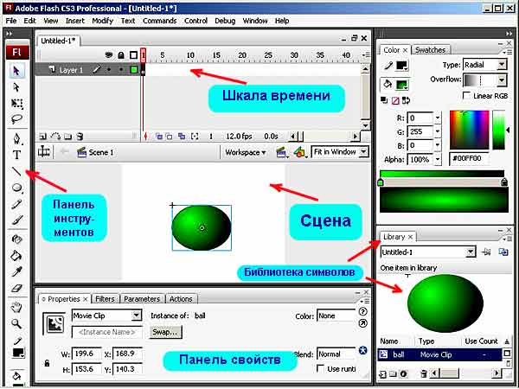Image resolution: width=519 pixels, height=389 pixels.
Task: Open the Control menu
Action: pos(195,21)
